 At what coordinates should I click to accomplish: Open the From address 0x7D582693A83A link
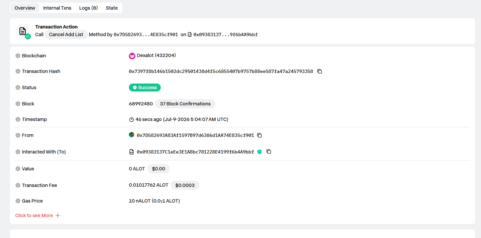(x=195, y=135)
